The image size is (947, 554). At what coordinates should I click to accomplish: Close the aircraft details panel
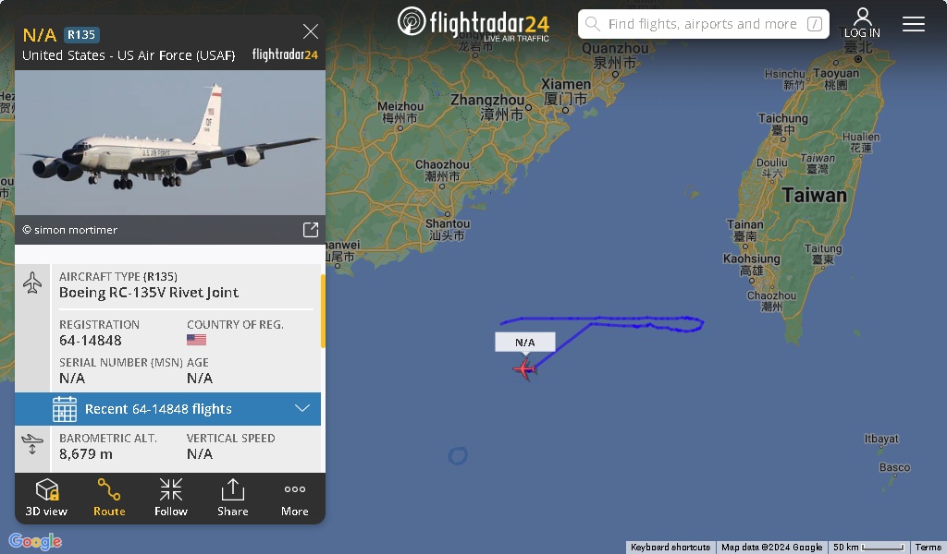click(x=311, y=31)
